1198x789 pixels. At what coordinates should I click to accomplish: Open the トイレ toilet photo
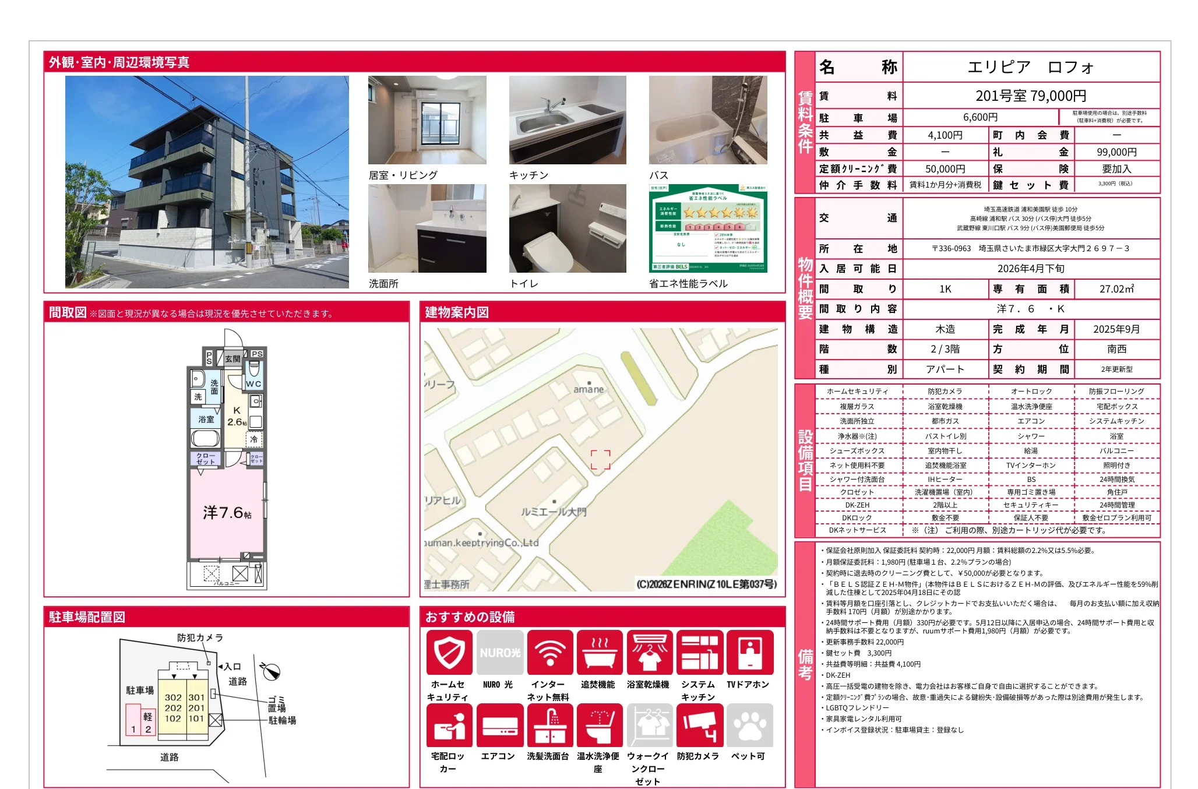[x=568, y=228]
